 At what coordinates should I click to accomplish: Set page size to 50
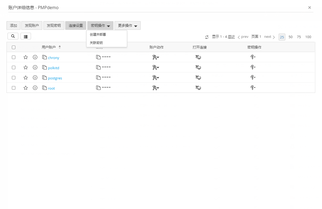tap(290, 37)
